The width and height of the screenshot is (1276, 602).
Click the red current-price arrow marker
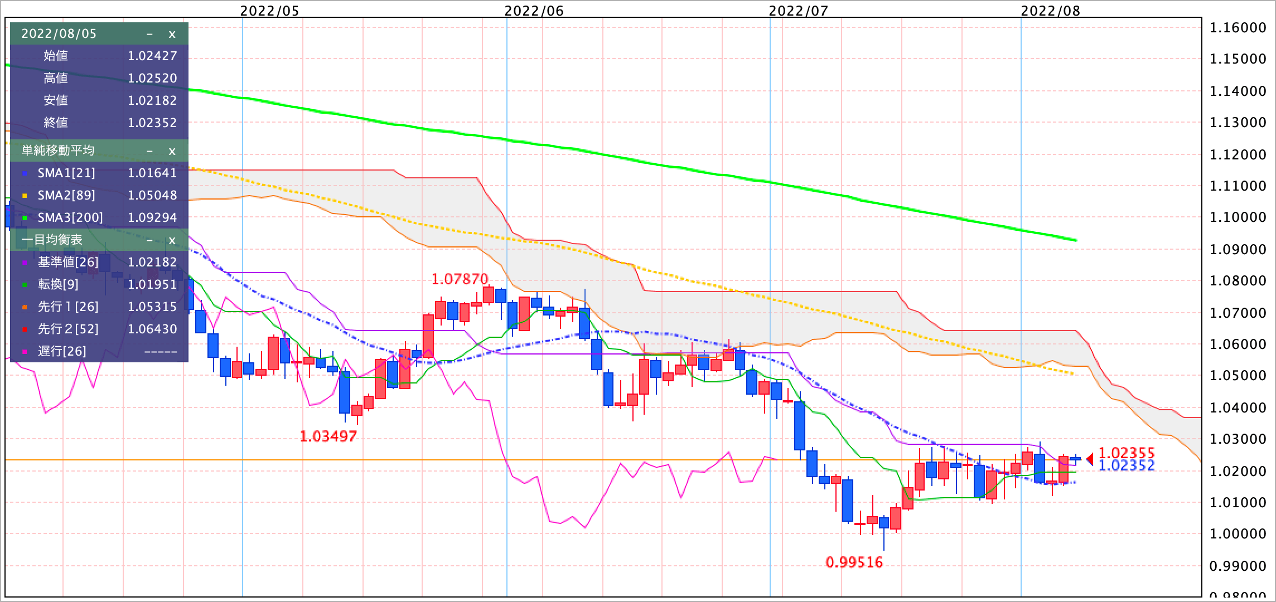click(1090, 459)
